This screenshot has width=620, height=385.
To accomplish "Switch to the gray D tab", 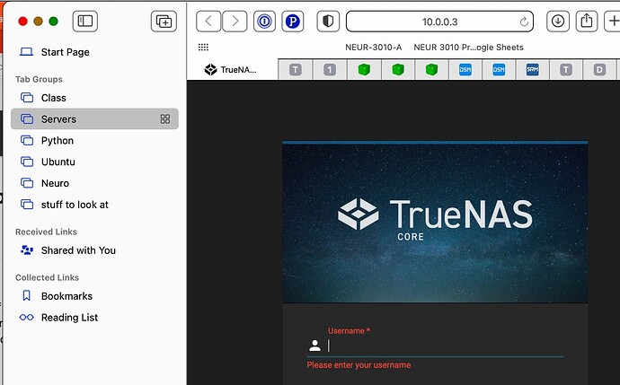I will pyautogui.click(x=600, y=70).
